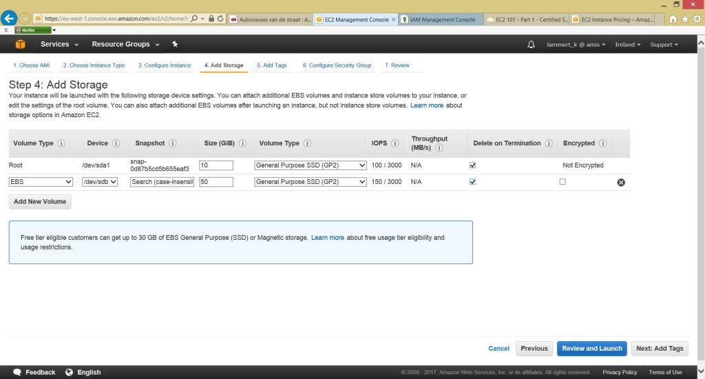Screen dimensions: 705x379
Task: Click the Add New Volume button
Action: 40,202
